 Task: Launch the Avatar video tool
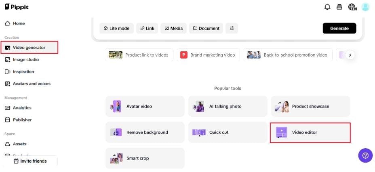[145, 107]
